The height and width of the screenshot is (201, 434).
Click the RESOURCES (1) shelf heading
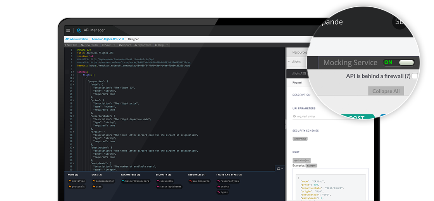click(197, 175)
